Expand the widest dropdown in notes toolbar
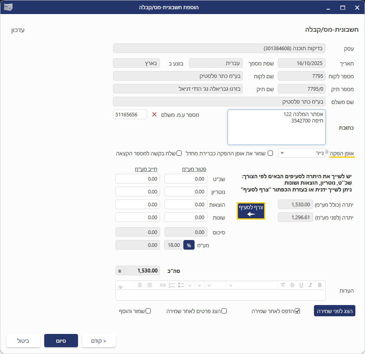Viewport: 365px width, 354px height. (252, 285)
